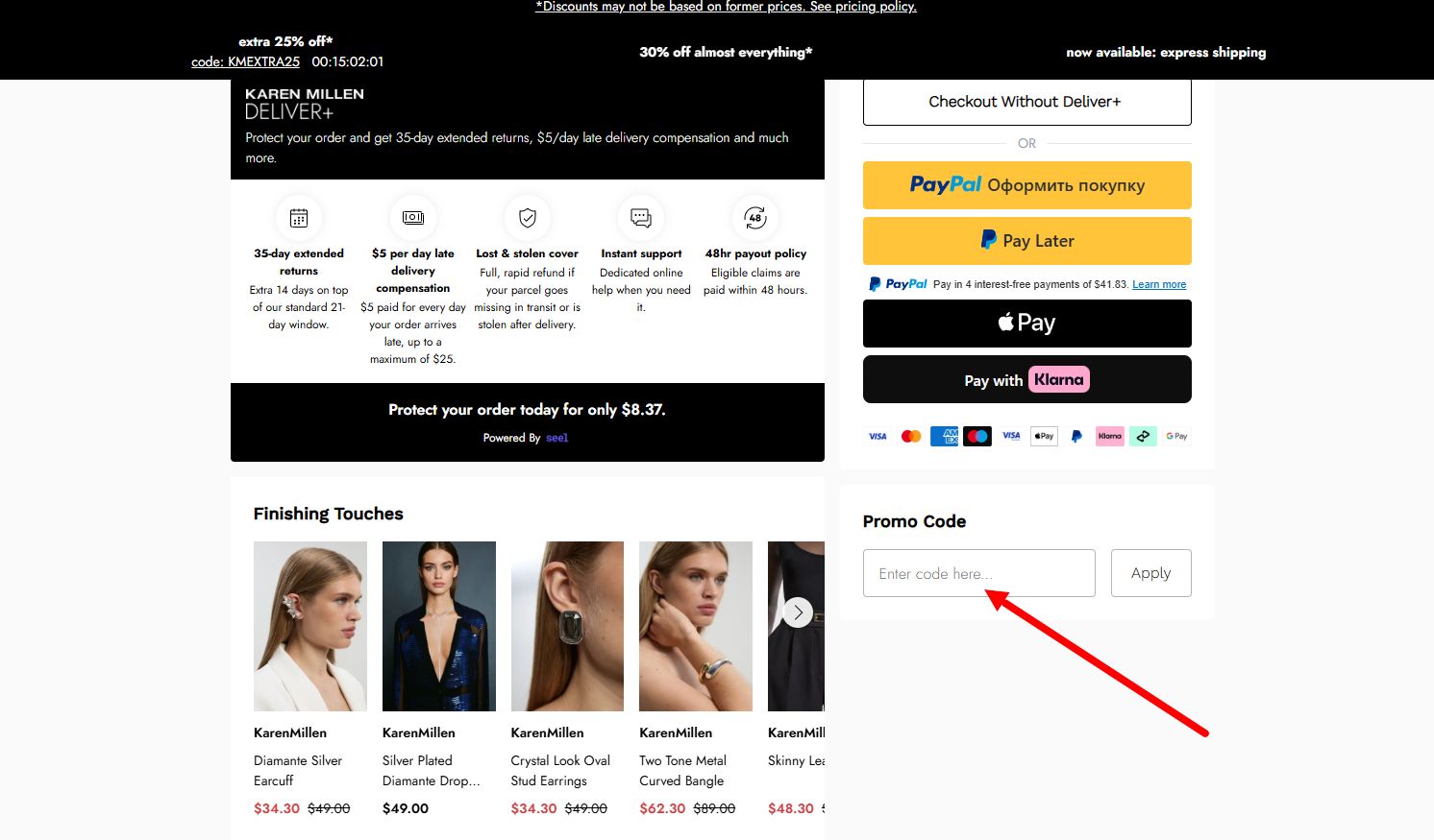Click the American Express payment icon
The image size is (1434, 840).
click(945, 436)
